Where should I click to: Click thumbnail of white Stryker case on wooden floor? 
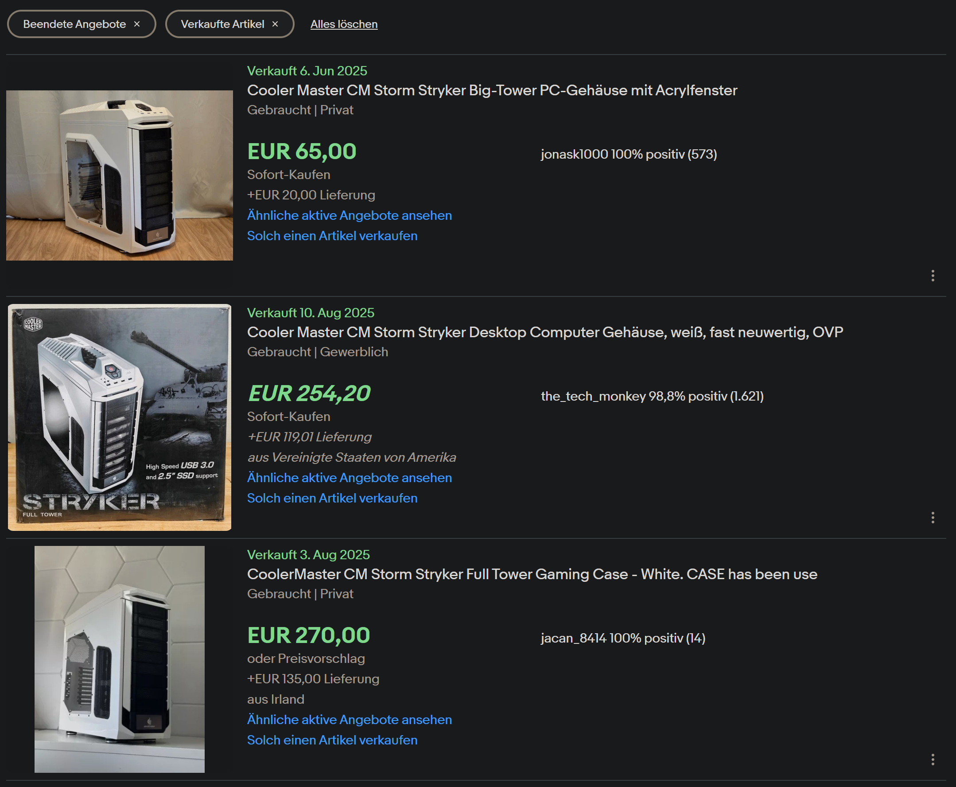tap(120, 175)
